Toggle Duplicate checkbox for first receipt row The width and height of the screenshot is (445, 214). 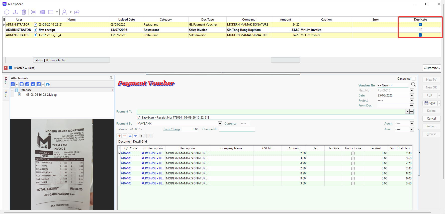click(x=420, y=30)
